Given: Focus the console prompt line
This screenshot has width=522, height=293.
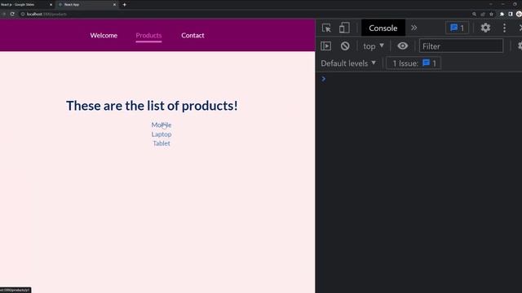Looking at the screenshot, I should pyautogui.click(x=419, y=79).
